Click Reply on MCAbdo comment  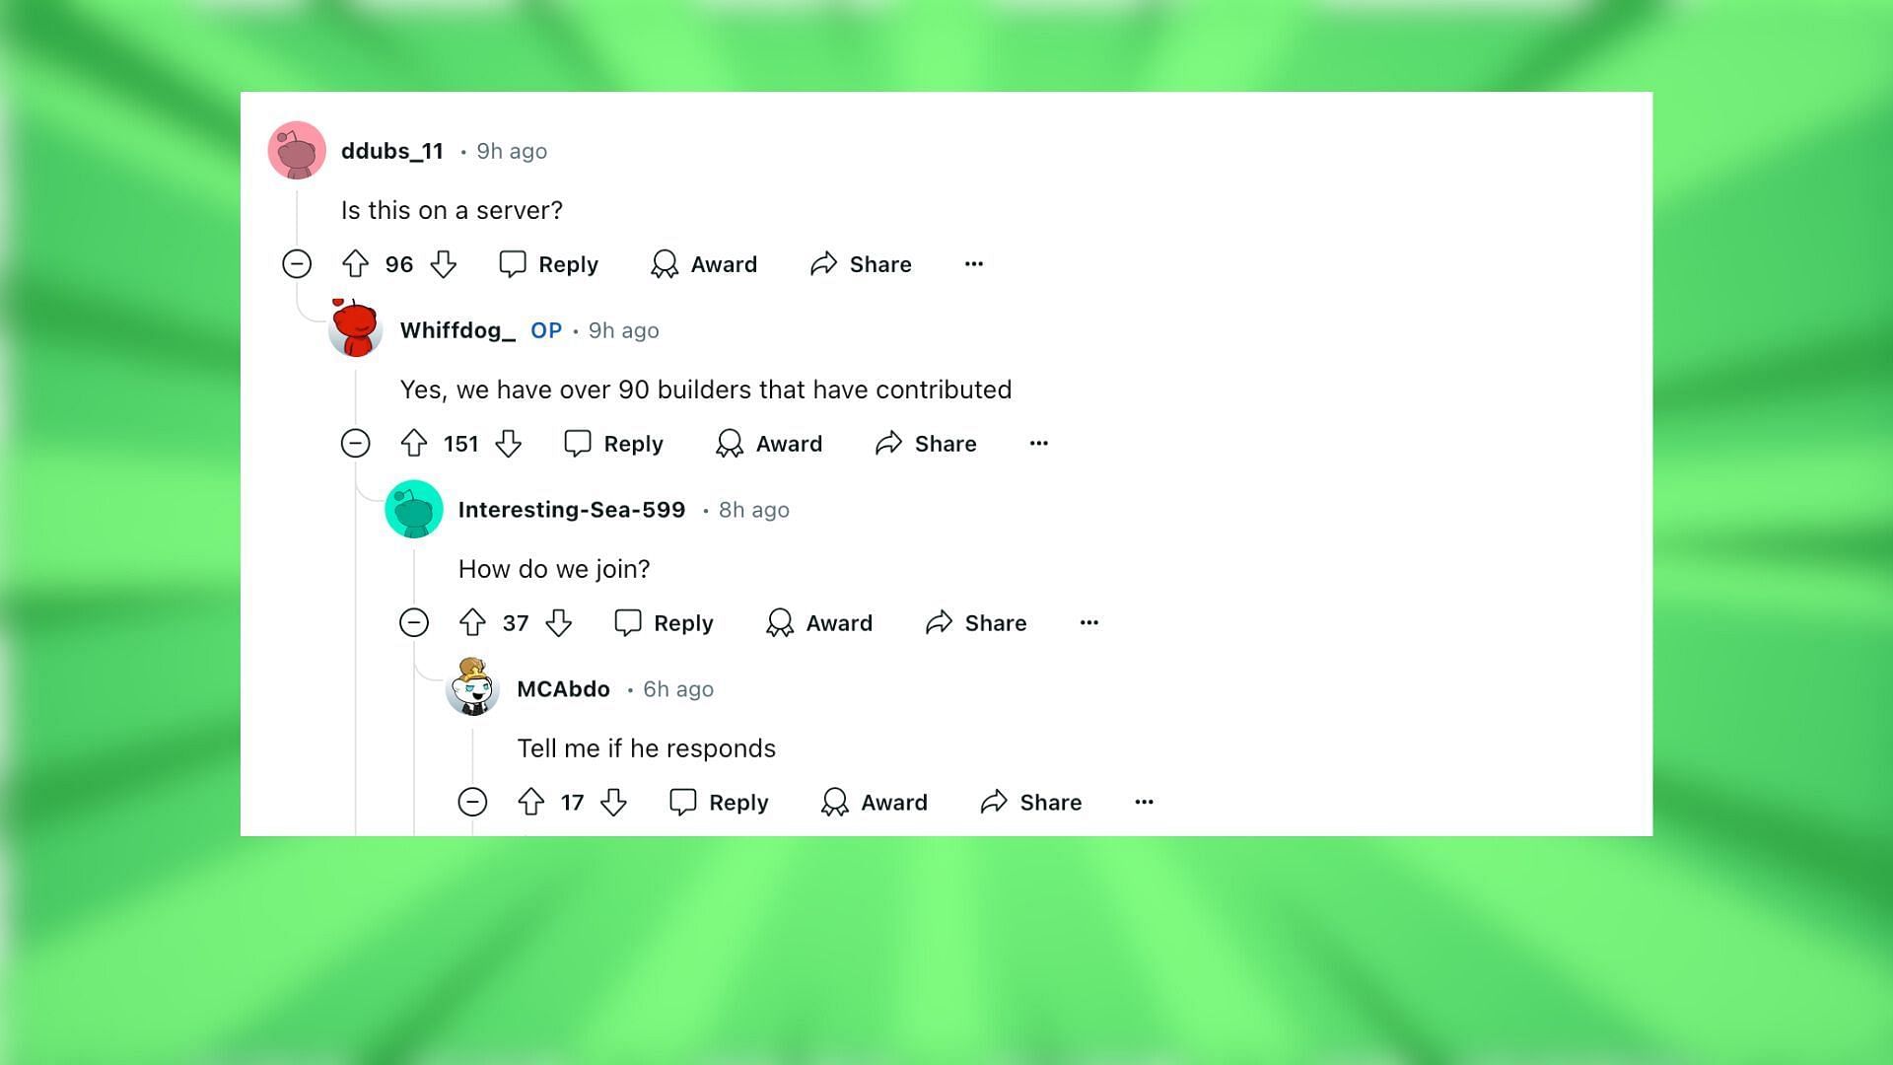(722, 801)
